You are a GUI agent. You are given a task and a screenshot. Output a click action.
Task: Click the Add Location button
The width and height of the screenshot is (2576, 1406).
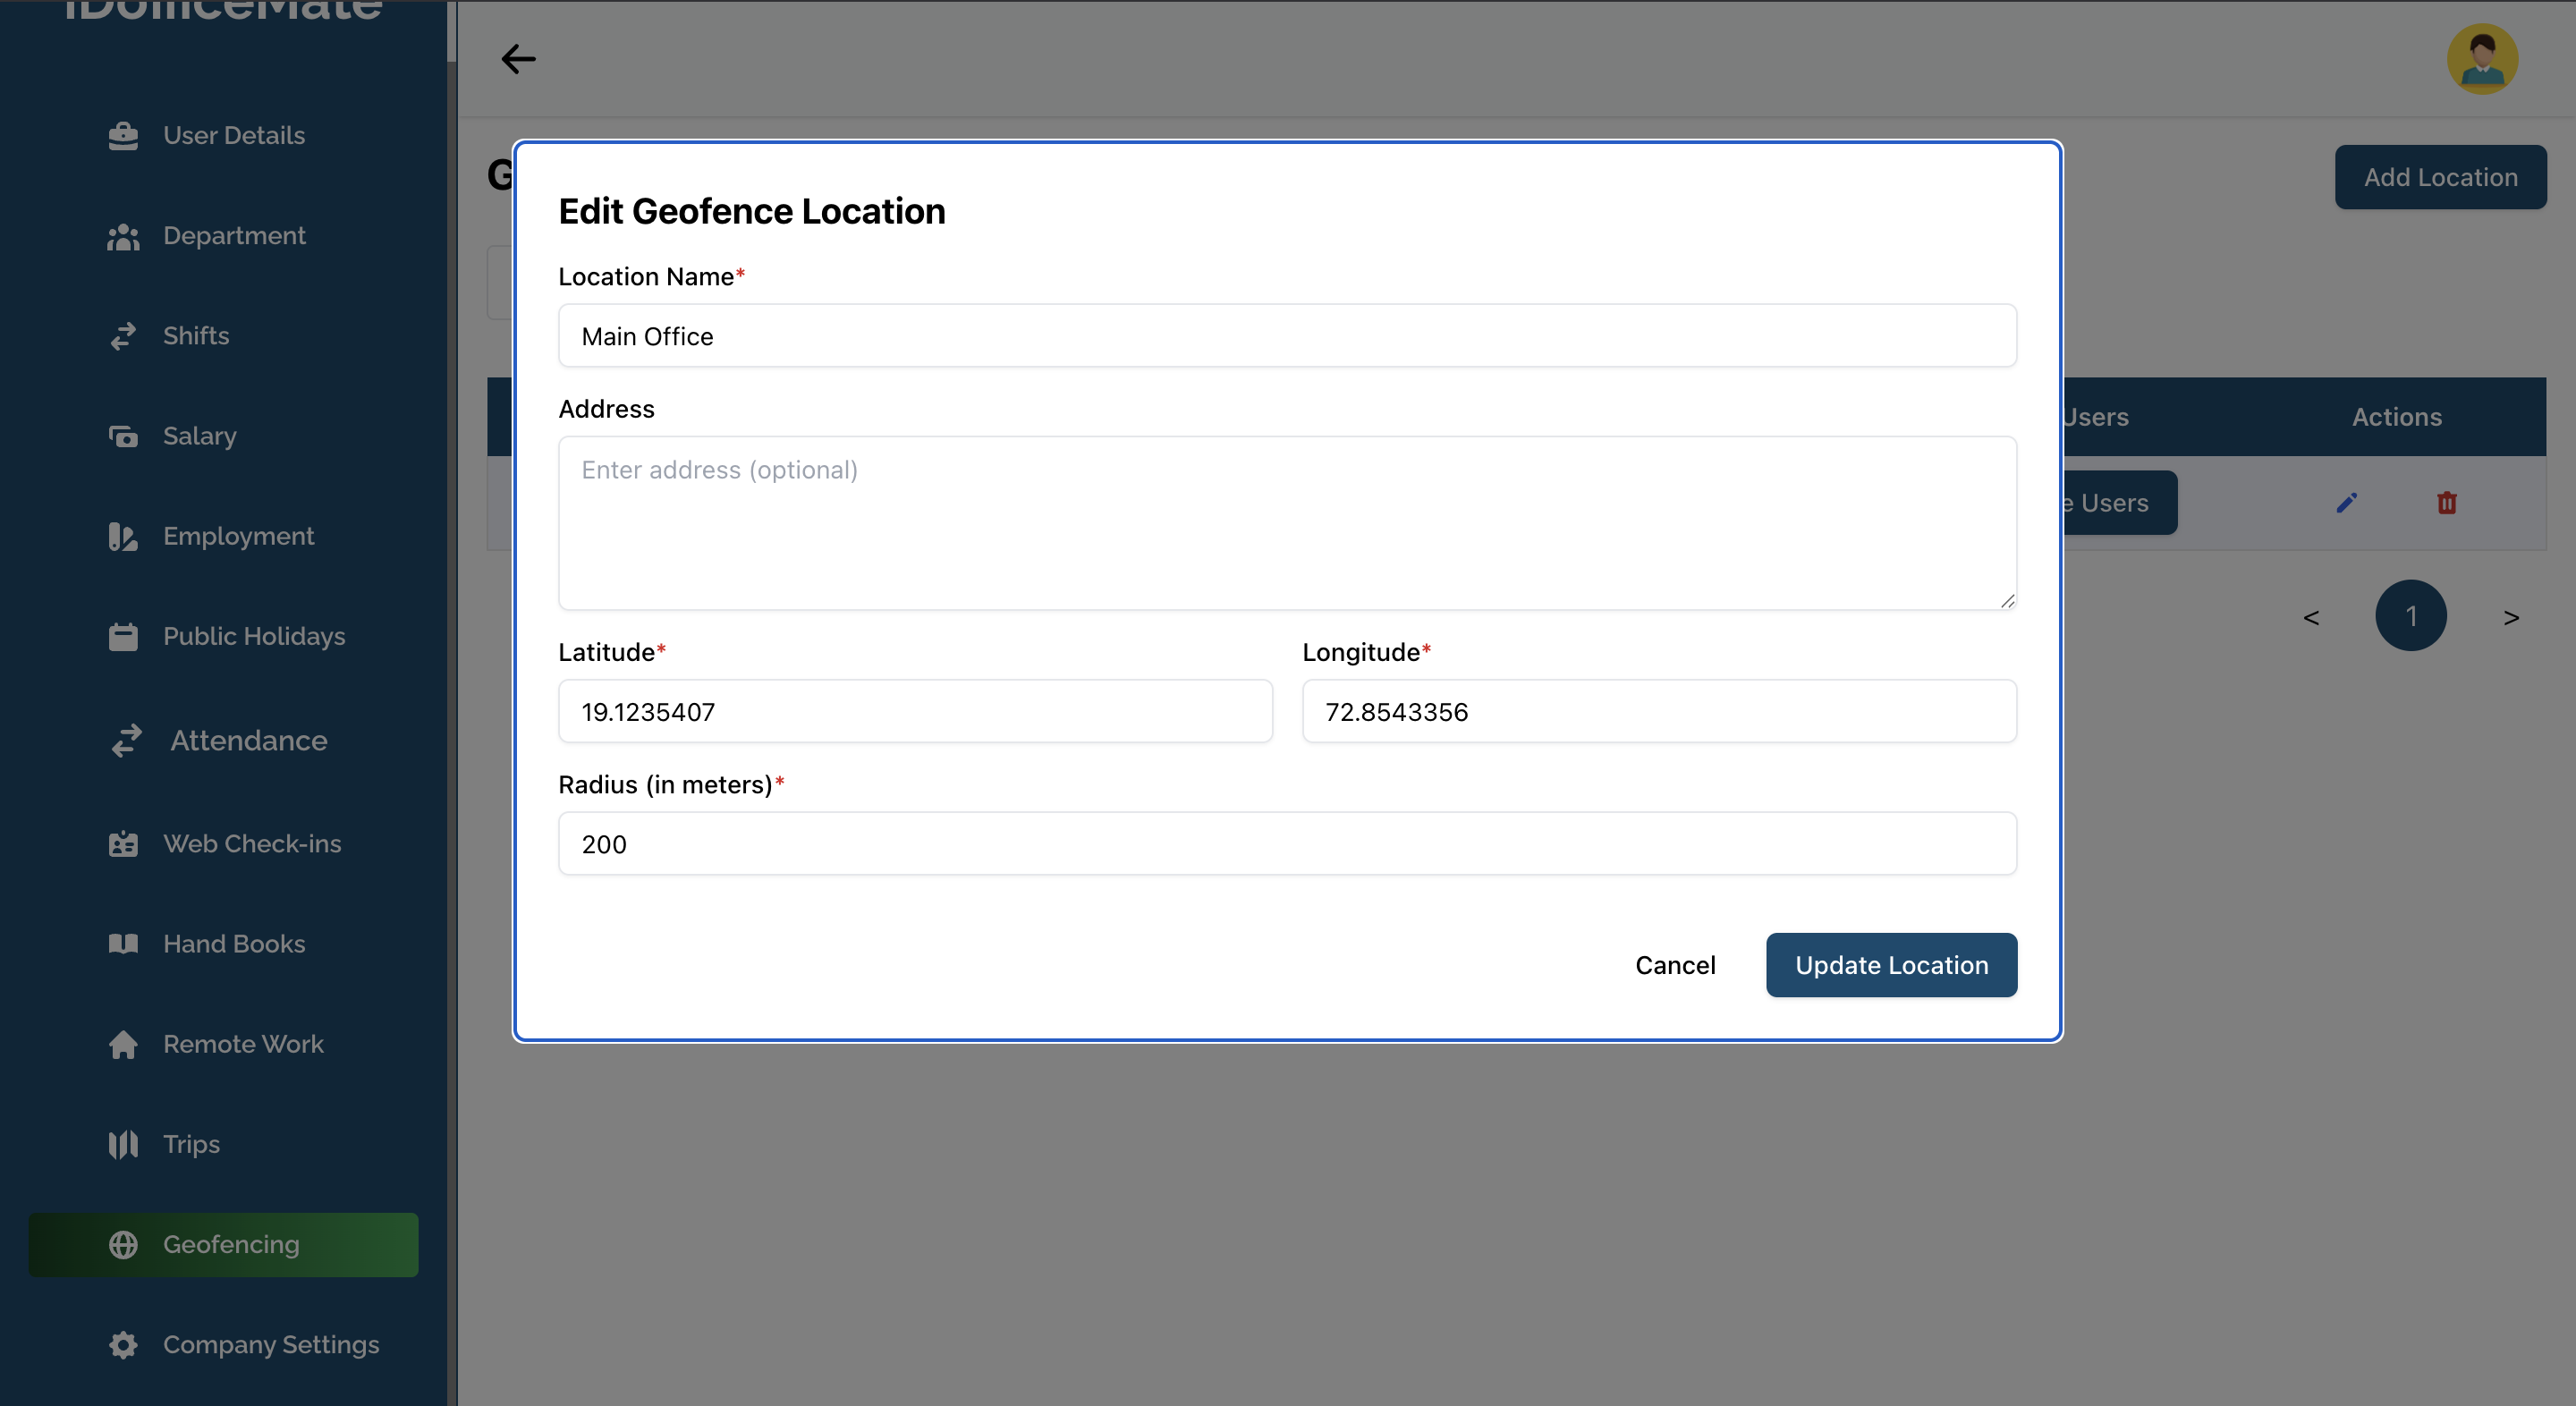(2440, 177)
